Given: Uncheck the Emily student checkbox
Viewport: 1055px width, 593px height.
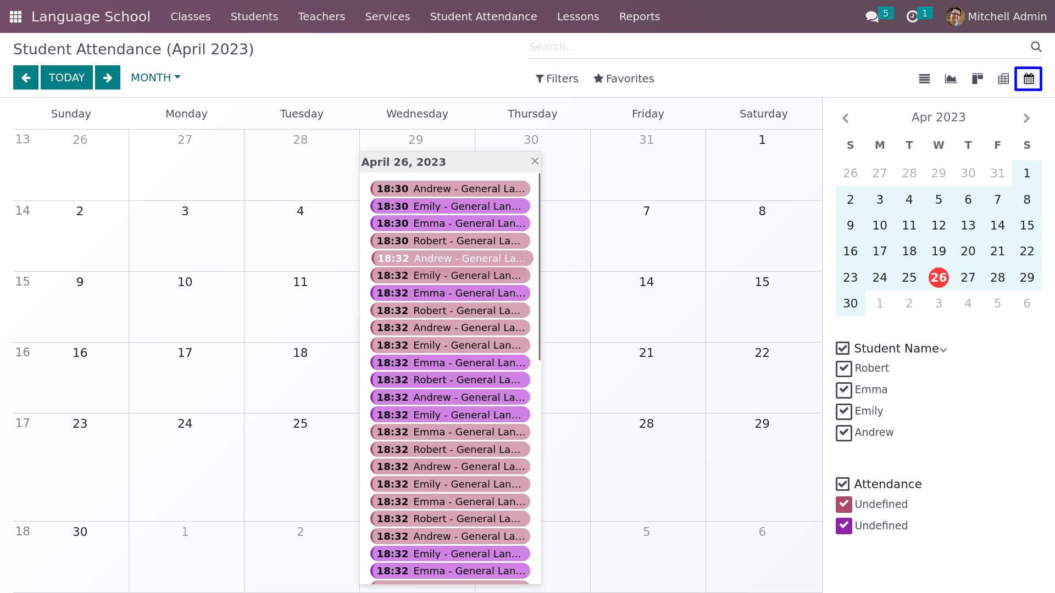Looking at the screenshot, I should (x=844, y=411).
